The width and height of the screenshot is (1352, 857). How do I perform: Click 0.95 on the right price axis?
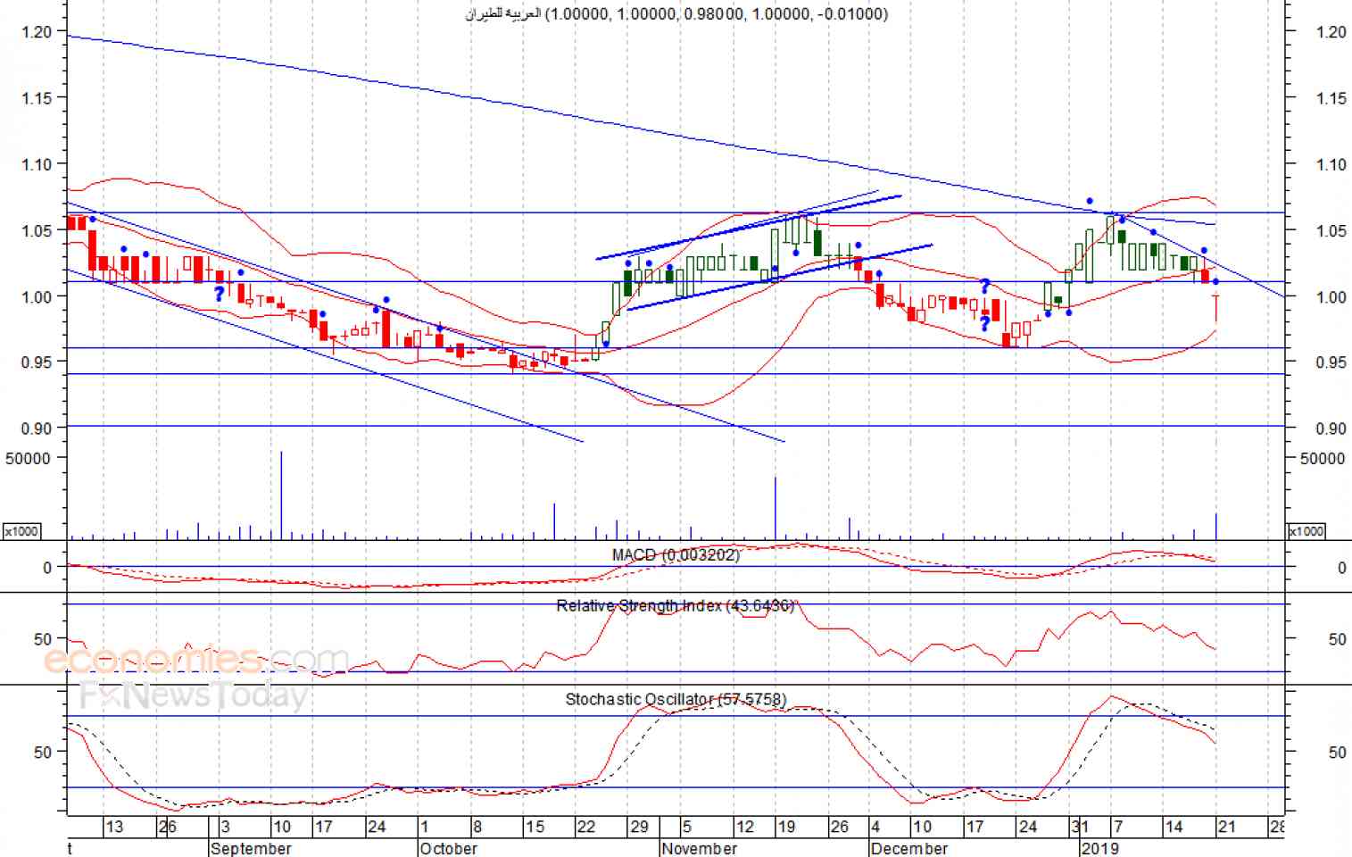tap(1331, 362)
